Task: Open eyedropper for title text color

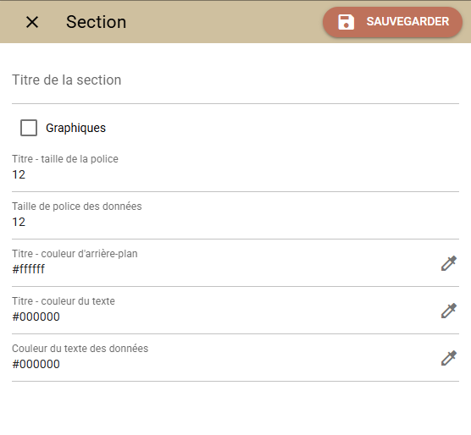Action: pyautogui.click(x=449, y=311)
